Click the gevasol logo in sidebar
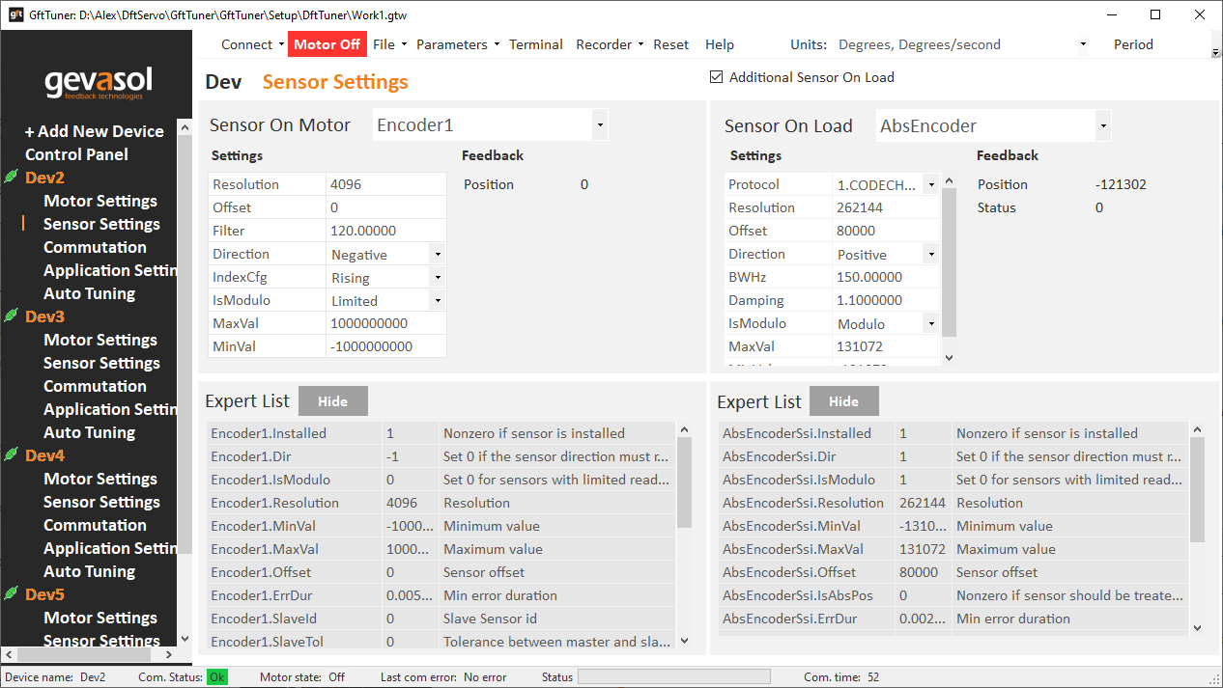 point(98,83)
